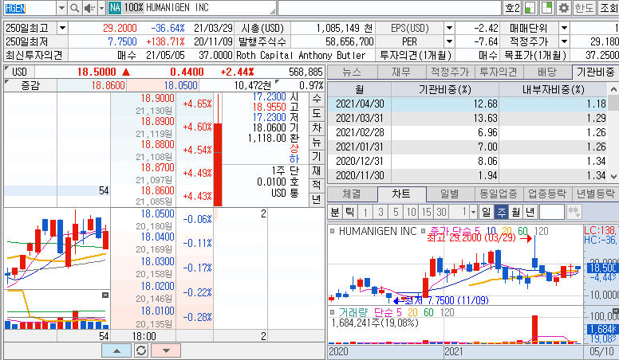Click the 증감 button in order book
The width and height of the screenshot is (619, 360).
coord(30,85)
